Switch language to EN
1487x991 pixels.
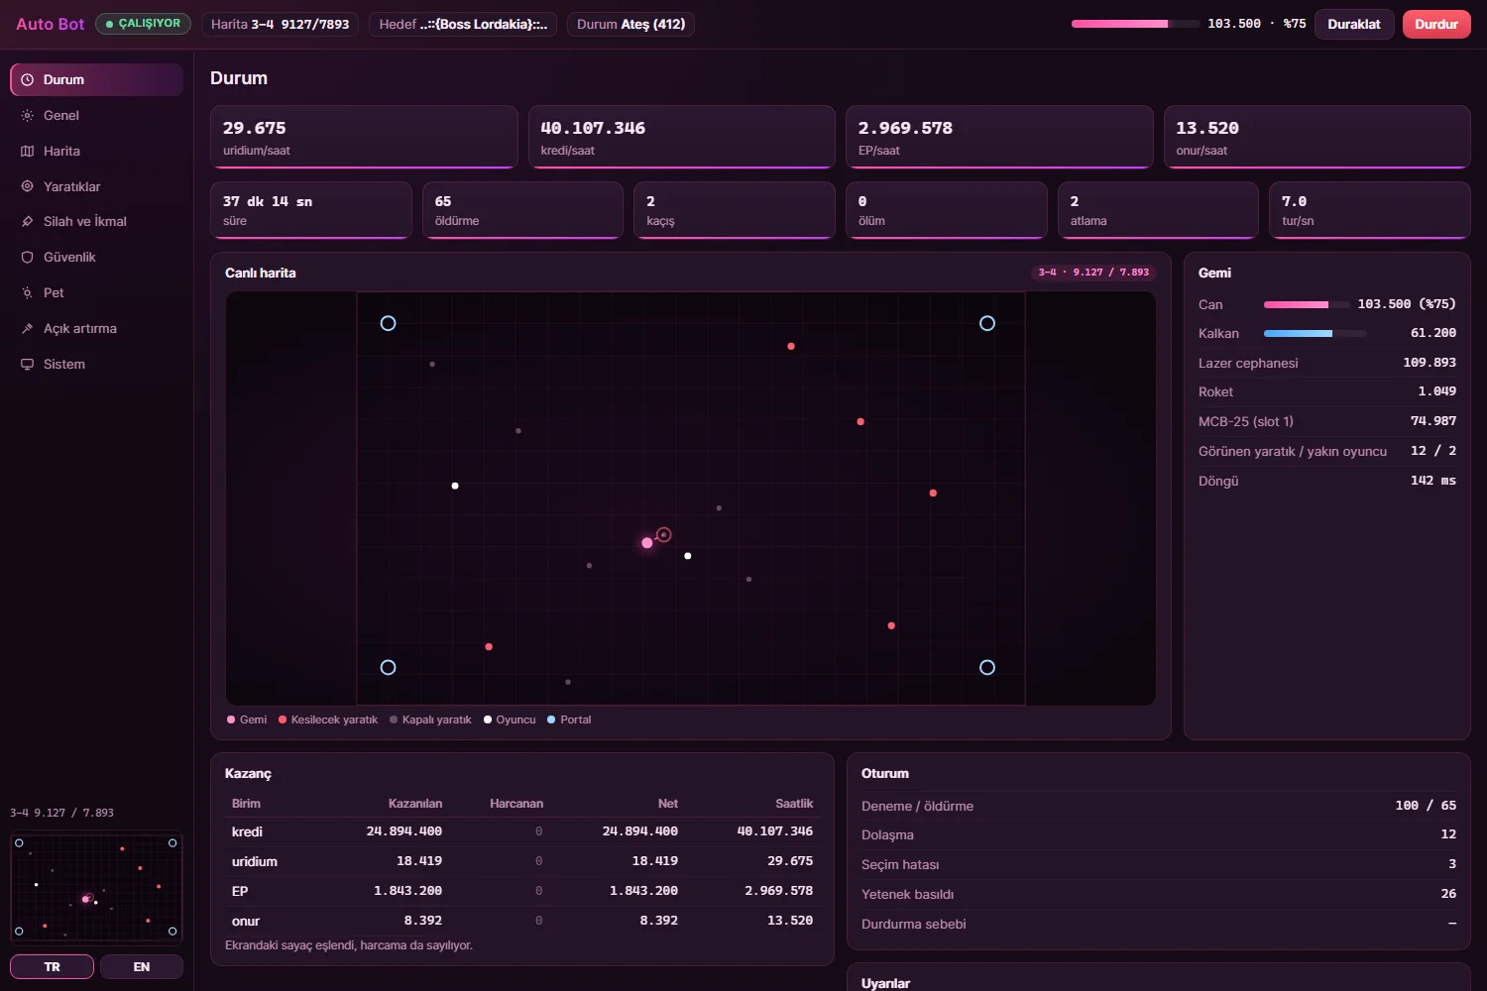pyautogui.click(x=142, y=966)
